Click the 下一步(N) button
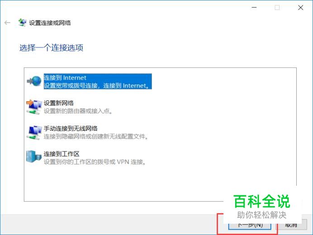 click(250, 226)
